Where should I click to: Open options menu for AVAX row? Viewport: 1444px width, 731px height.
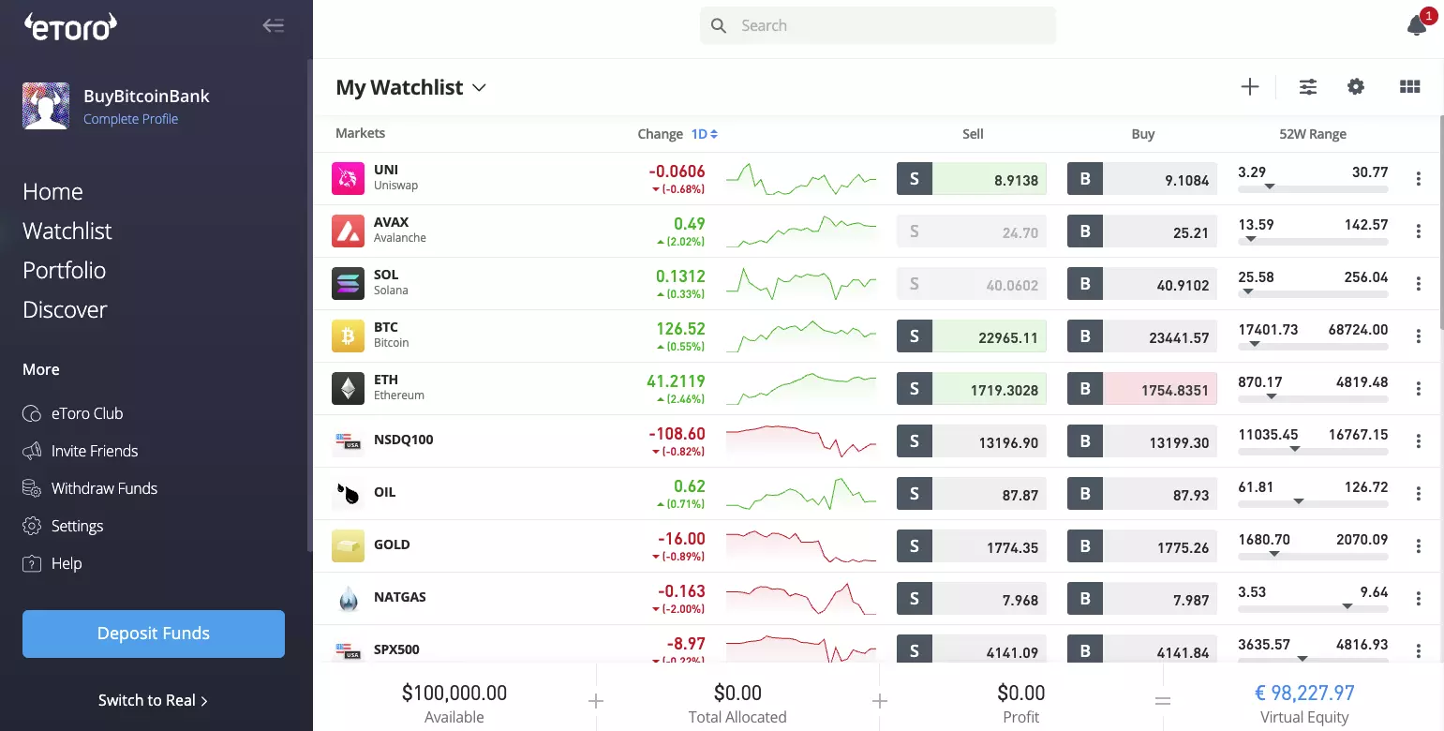coord(1419,231)
